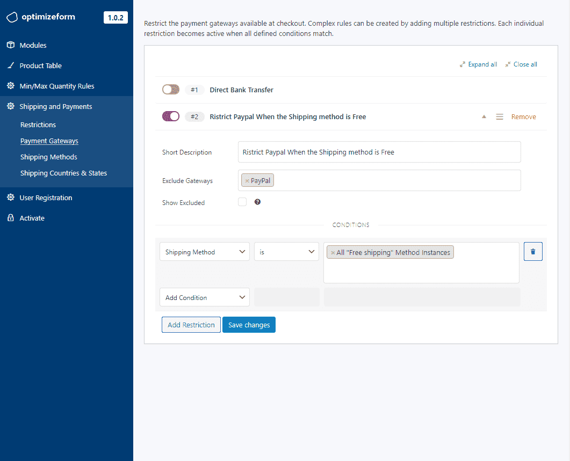Click the Modules cube icon

point(11,45)
